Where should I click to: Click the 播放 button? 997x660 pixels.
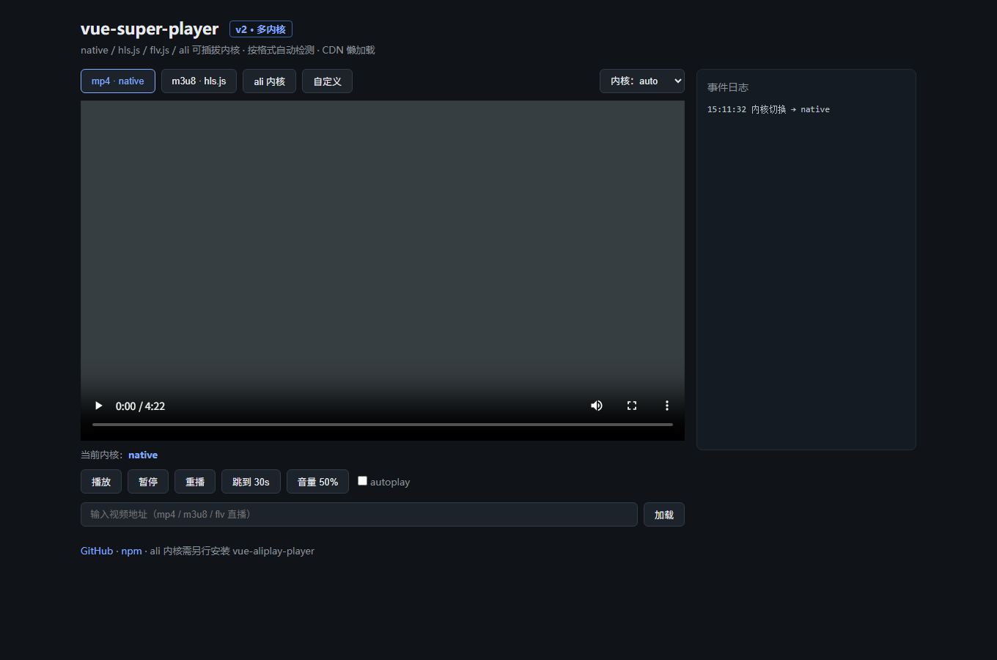[101, 482]
